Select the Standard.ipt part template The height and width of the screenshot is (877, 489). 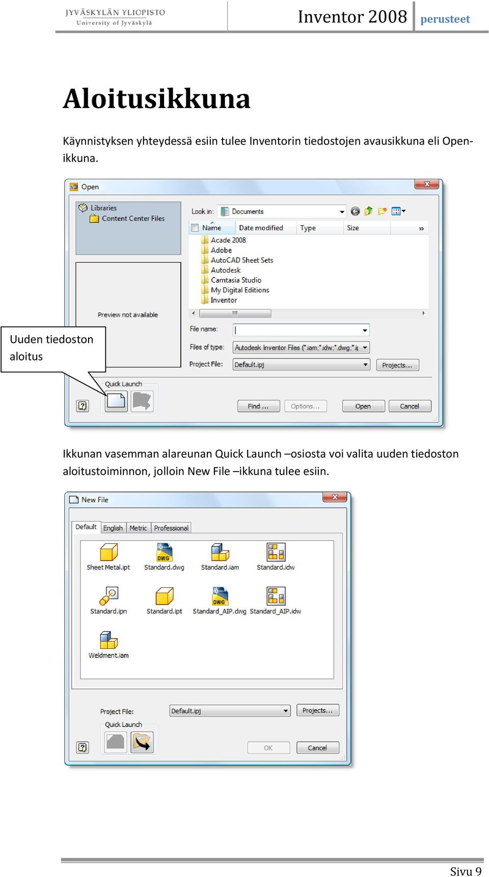coord(164,601)
